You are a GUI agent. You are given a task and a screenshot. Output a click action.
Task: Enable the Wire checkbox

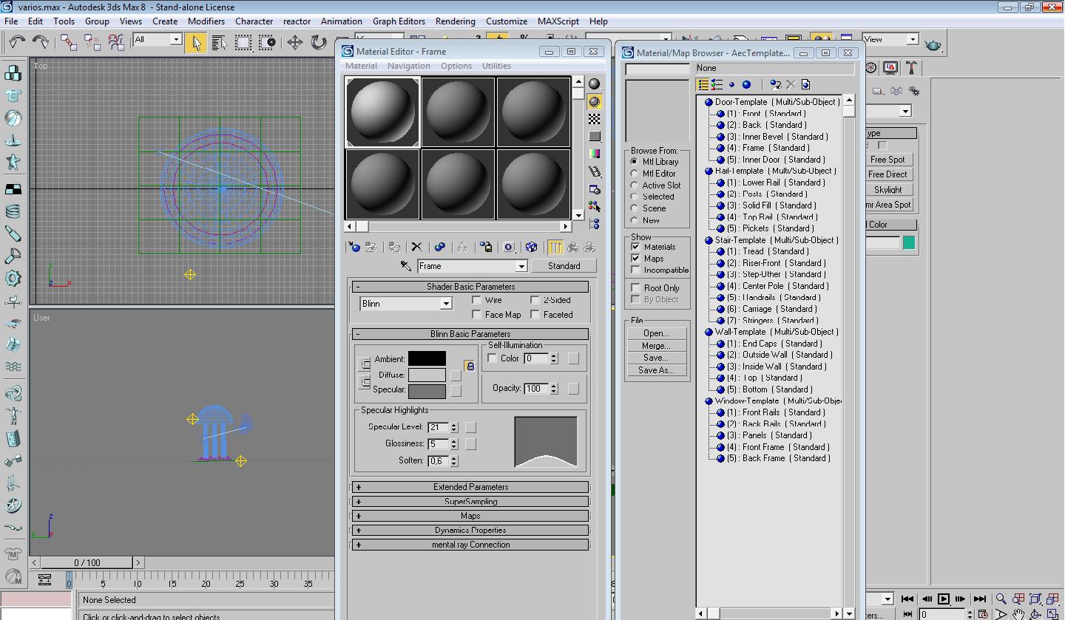click(477, 300)
